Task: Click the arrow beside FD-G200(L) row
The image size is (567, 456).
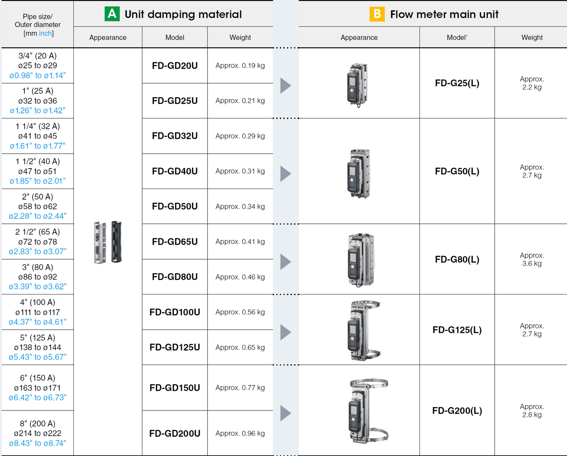Action: click(285, 413)
